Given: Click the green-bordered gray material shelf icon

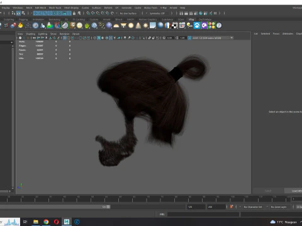Looking at the screenshot, I should (65, 26).
